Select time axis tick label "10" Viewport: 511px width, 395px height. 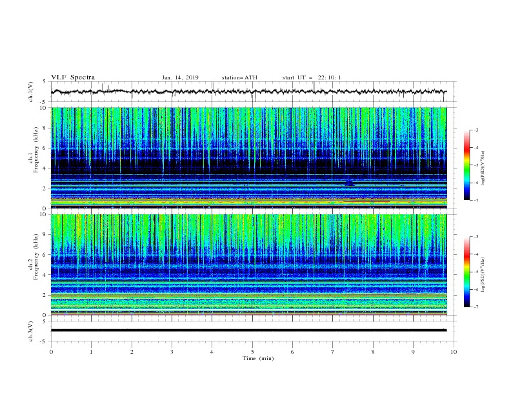454,352
